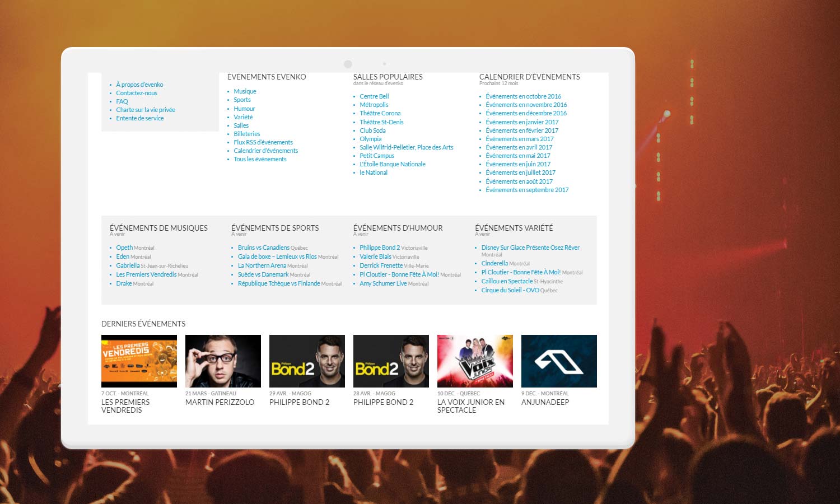Viewport: 840px width, 504px height.
Task: Open the La Voix Junior thumbnail image
Action: [475, 361]
